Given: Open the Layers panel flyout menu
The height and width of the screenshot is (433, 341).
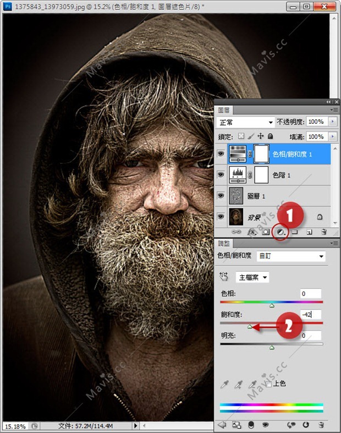Looking at the screenshot, I should tap(334, 110).
